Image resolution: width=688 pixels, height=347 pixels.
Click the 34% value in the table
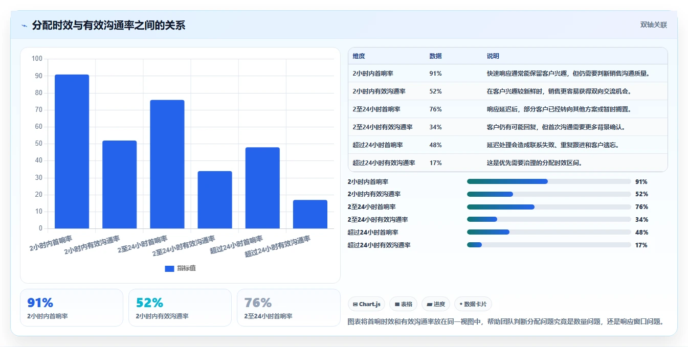point(436,127)
